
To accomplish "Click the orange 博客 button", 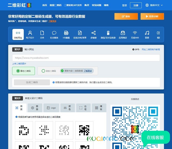I will pyautogui.click(x=126, y=16).
